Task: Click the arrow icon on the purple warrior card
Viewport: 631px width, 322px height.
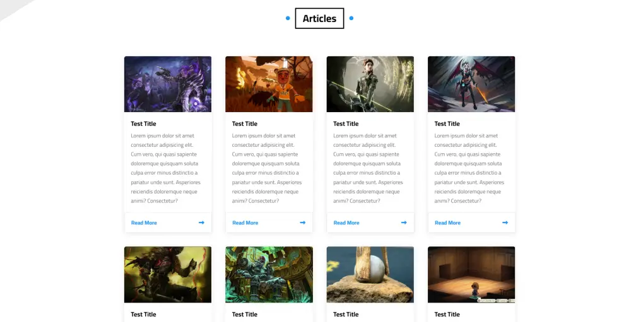Action: coord(202,222)
